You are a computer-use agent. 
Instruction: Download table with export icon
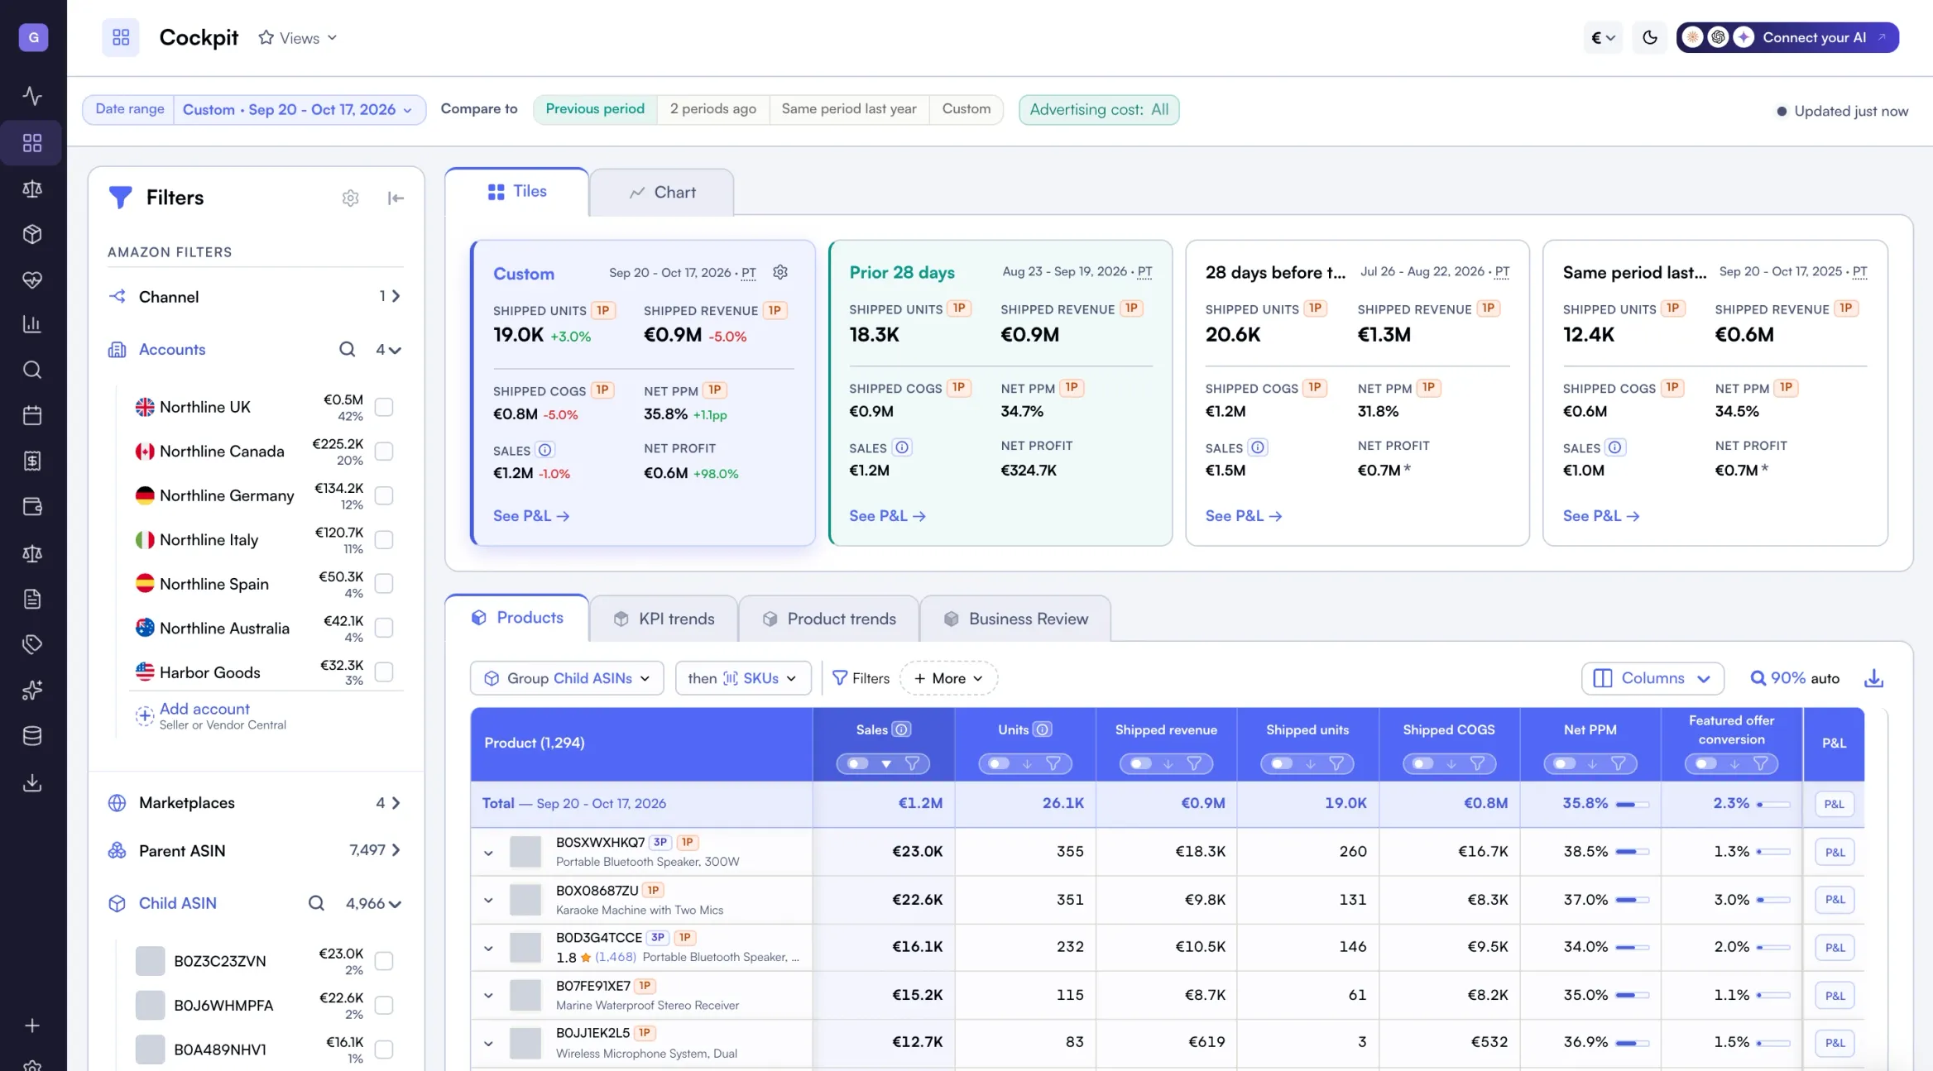coord(1873,678)
